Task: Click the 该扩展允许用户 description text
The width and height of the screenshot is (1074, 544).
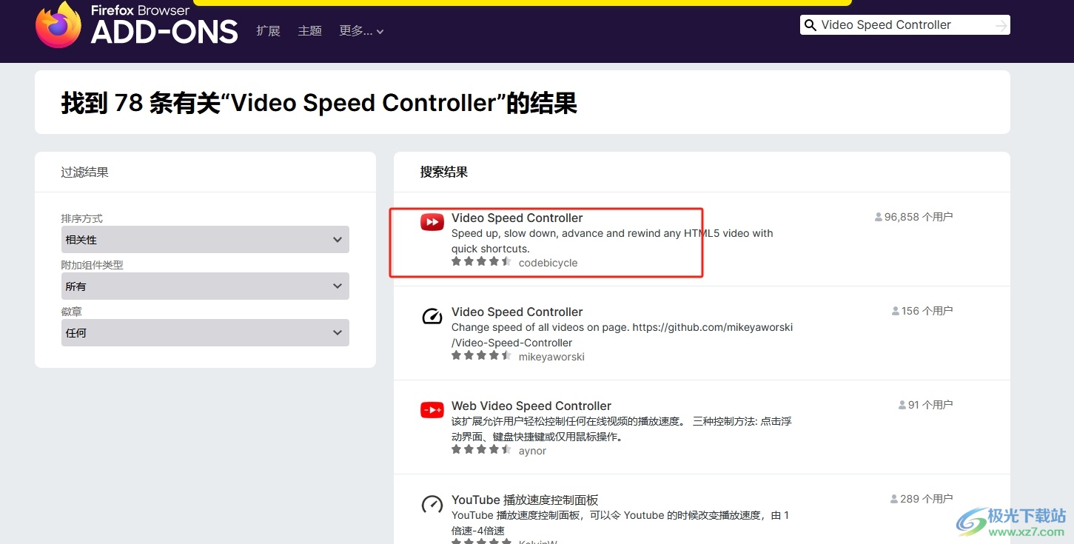Action: (x=621, y=429)
